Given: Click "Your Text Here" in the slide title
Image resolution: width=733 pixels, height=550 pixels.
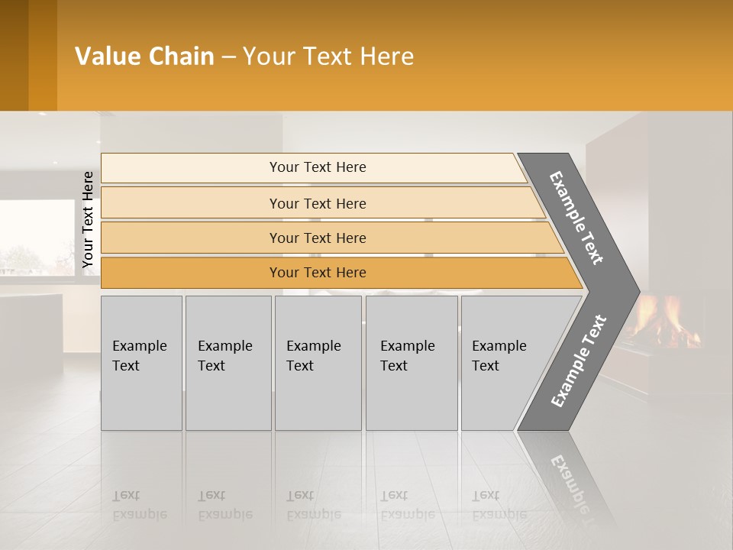Looking at the screenshot, I should point(328,57).
